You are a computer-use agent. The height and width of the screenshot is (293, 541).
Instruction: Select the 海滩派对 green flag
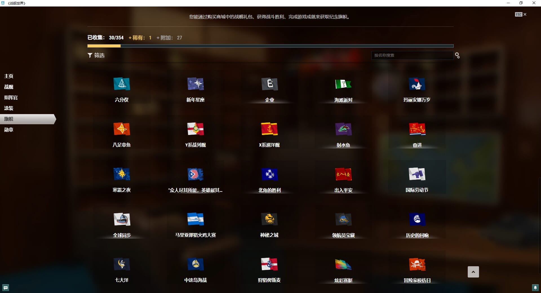pos(343,84)
